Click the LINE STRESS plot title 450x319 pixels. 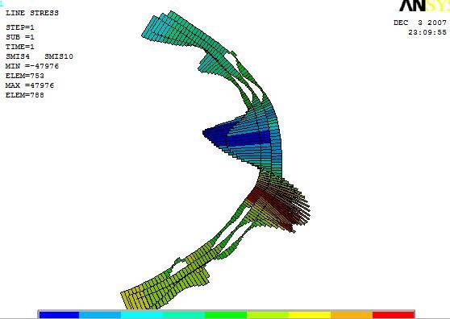pyautogui.click(x=32, y=13)
